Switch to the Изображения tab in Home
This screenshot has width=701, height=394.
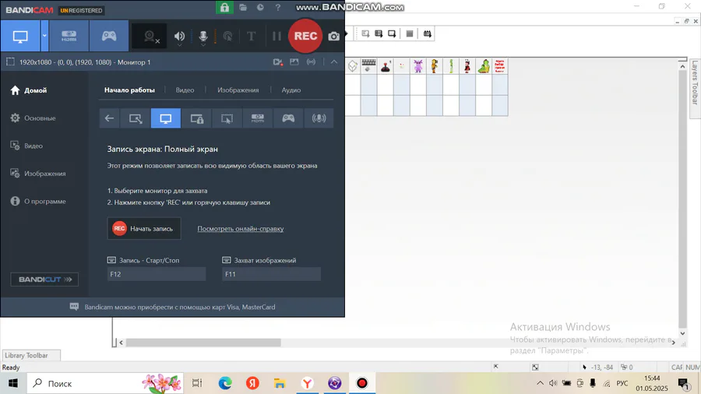238,90
